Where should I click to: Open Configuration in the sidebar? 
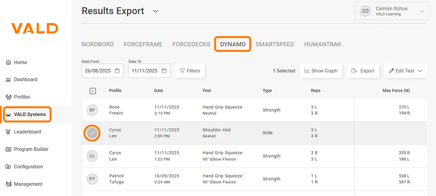[x=24, y=167]
